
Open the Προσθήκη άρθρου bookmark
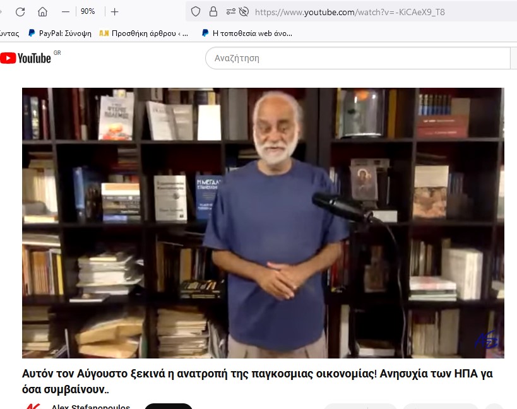(x=143, y=33)
